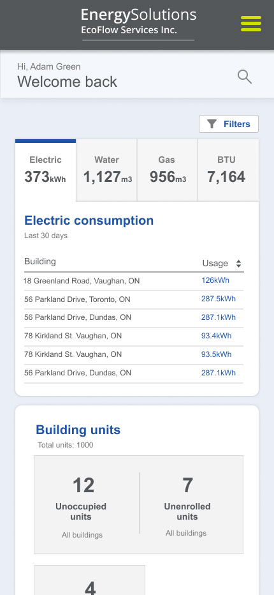Screen dimensions: 274x595
Task: Open 287.5kWh usage for Toronto
Action: (219, 299)
